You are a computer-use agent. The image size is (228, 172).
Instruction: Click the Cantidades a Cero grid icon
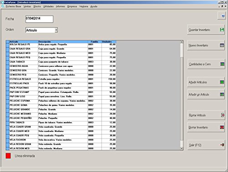(x=222, y=64)
